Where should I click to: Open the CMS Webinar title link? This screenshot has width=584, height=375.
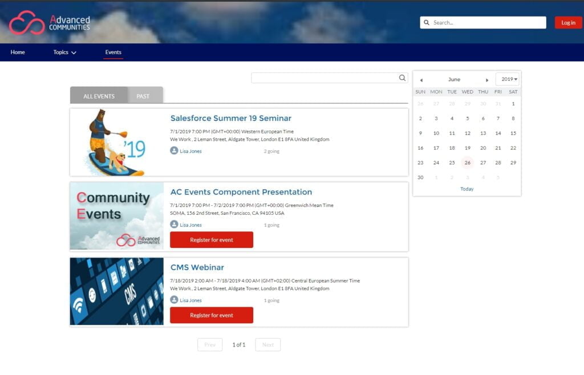tap(197, 267)
